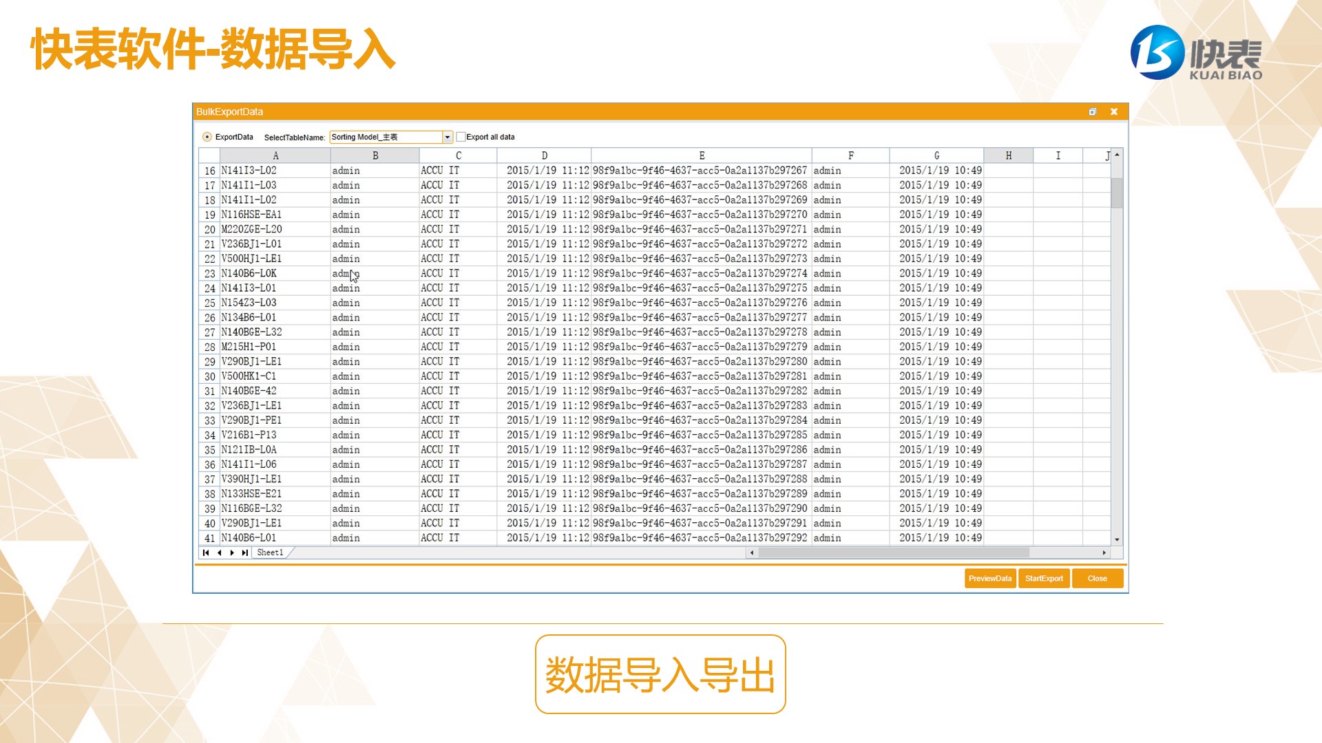
Task: Click cell V500HK1-C1
Action: (275, 376)
